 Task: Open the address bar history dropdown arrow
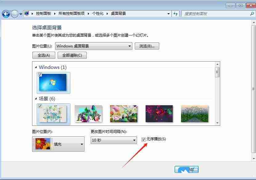(x=168, y=14)
